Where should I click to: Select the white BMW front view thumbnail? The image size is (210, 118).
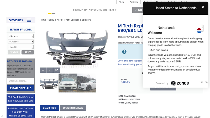68,83
